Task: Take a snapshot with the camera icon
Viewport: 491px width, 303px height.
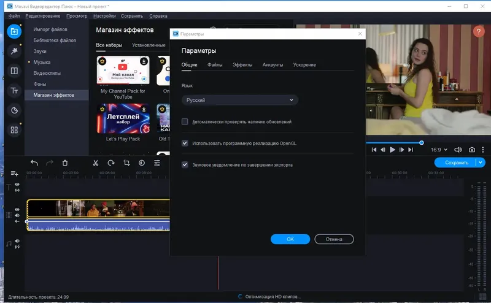Action: (472, 150)
